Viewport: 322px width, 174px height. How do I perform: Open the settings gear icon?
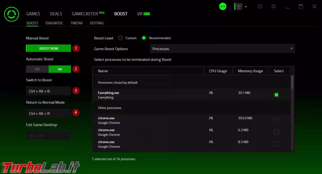pos(274,6)
